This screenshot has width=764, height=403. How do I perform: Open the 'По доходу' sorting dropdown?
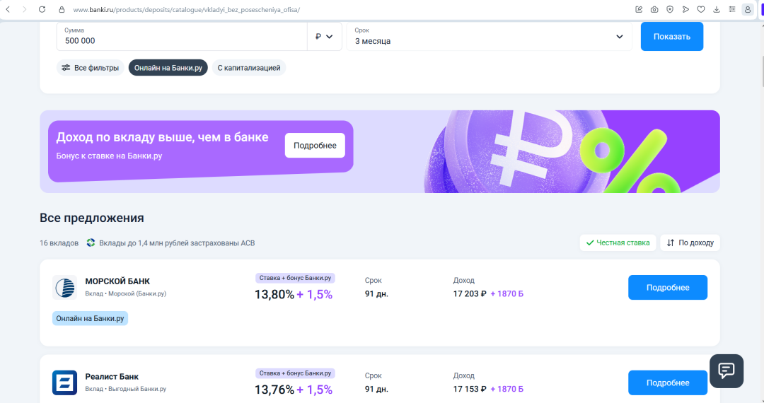690,243
